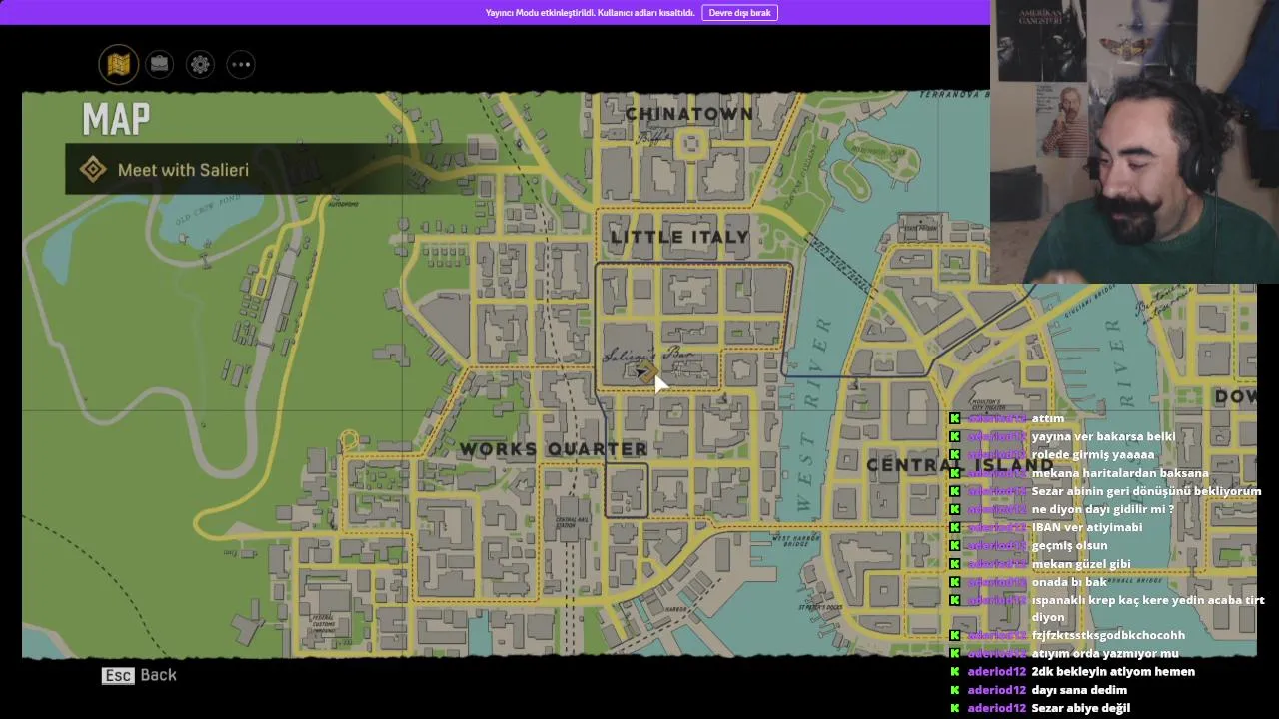Click chat message 'rolede girmiş yaaaaa'

tap(1092, 454)
